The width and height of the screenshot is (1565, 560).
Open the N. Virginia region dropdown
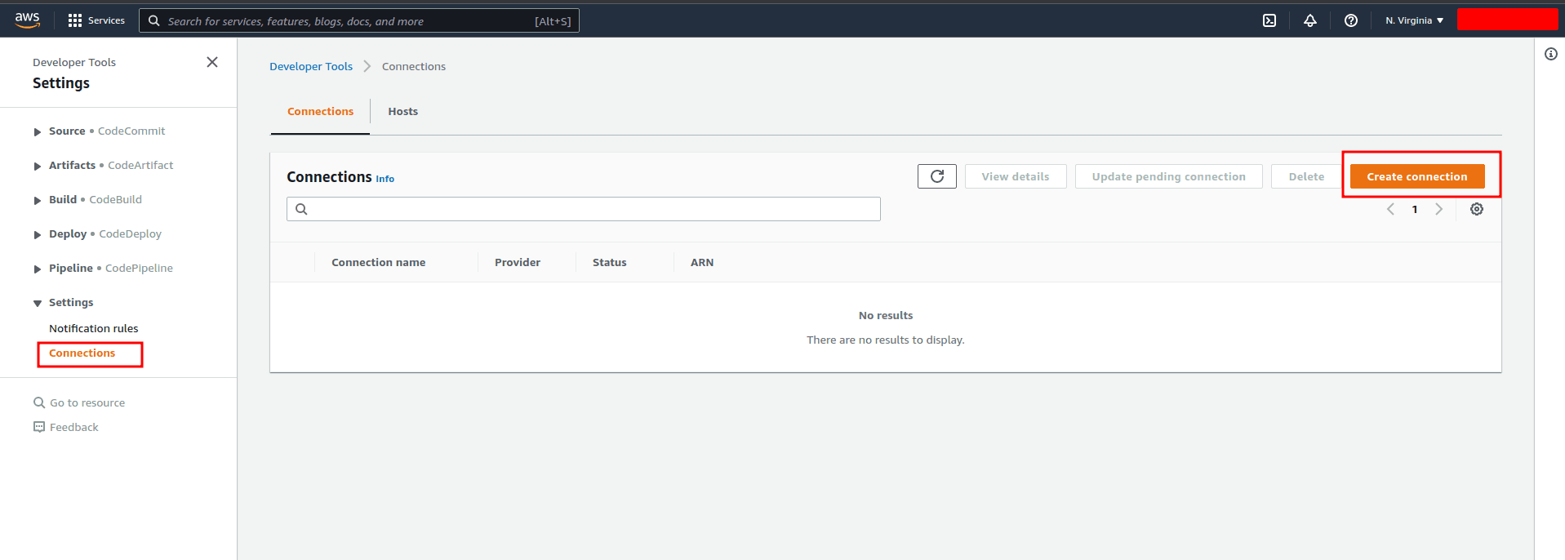(x=1414, y=20)
